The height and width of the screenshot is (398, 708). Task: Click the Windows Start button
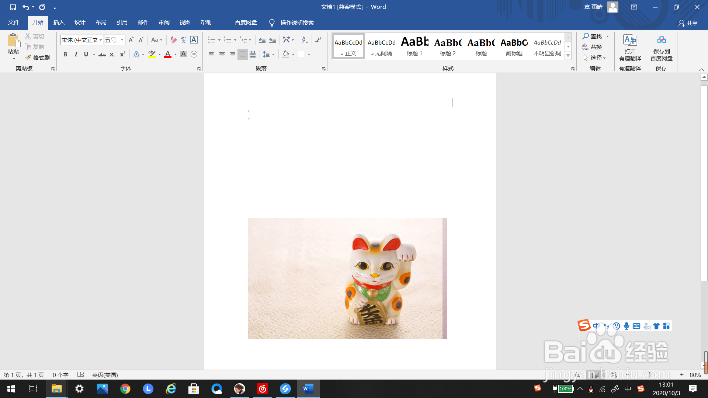[x=11, y=389]
